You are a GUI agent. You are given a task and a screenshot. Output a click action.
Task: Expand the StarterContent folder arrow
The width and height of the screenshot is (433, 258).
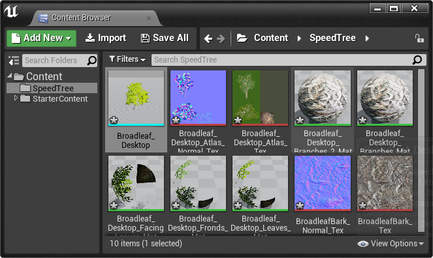(x=16, y=98)
